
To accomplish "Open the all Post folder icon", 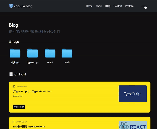I will click(x=15, y=53).
